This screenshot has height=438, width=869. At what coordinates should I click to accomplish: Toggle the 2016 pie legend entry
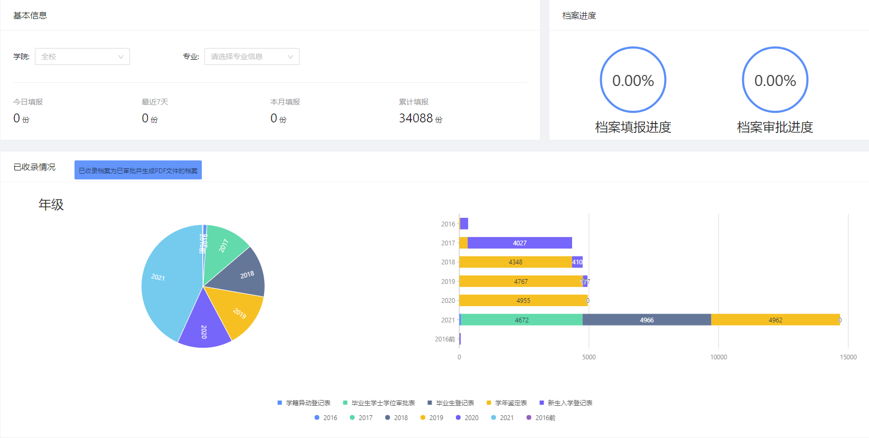pyautogui.click(x=326, y=418)
